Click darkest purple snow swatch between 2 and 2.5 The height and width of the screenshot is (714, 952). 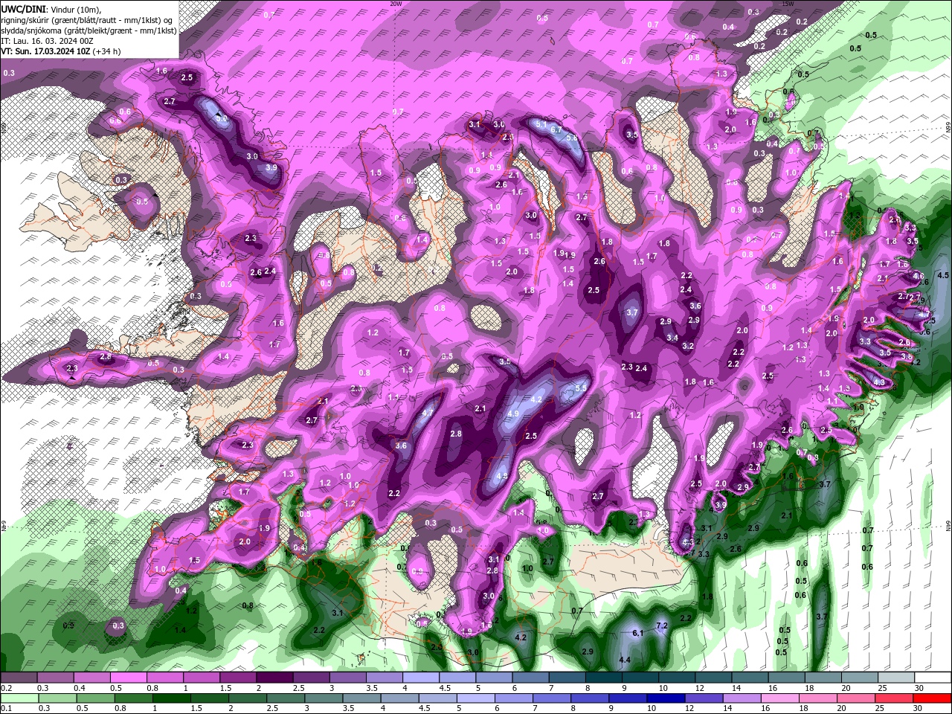[x=274, y=678]
